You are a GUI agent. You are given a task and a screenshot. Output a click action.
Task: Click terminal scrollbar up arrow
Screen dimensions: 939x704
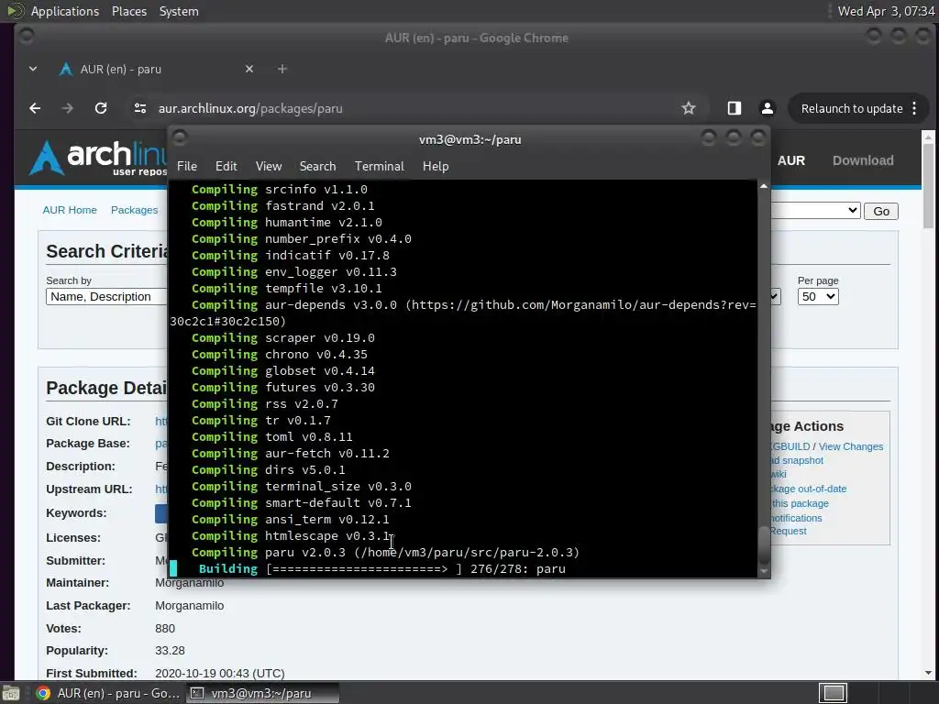tap(764, 186)
